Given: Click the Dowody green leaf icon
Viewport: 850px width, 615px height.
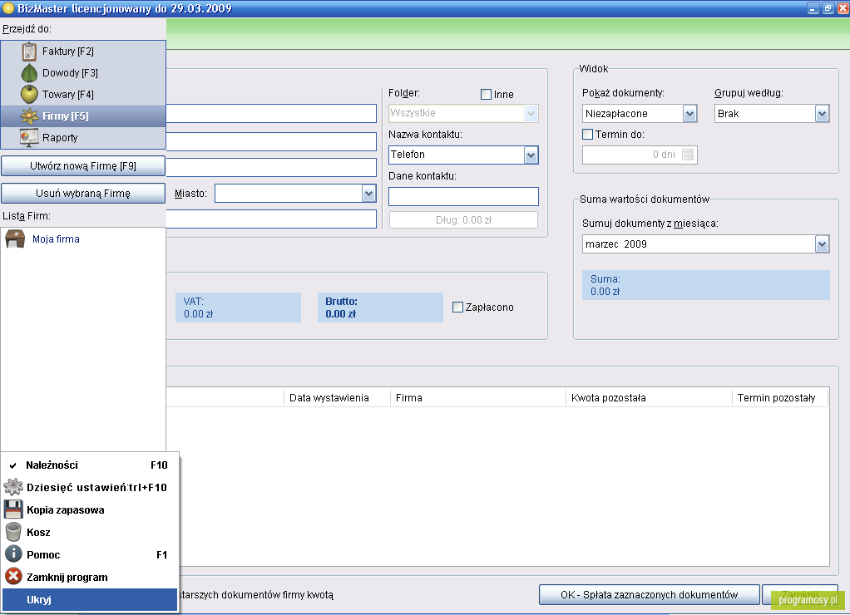Looking at the screenshot, I should (x=29, y=73).
